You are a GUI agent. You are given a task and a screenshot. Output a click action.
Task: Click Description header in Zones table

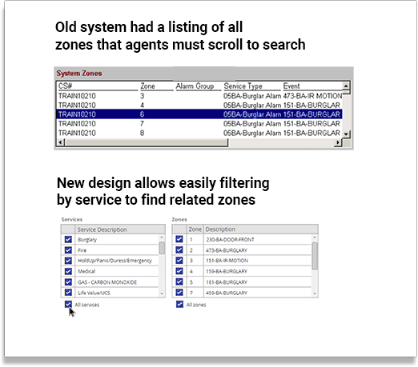click(261, 229)
